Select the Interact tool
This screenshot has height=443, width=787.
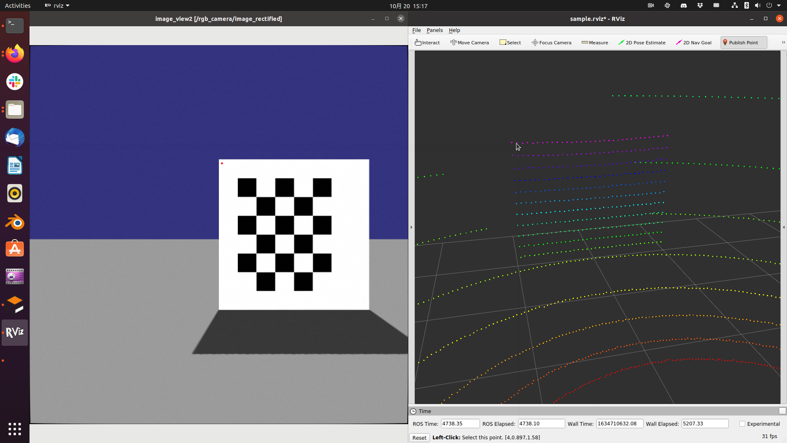click(427, 42)
